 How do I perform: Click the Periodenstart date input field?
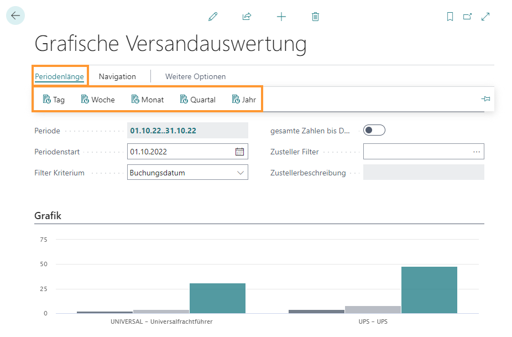tap(180, 152)
